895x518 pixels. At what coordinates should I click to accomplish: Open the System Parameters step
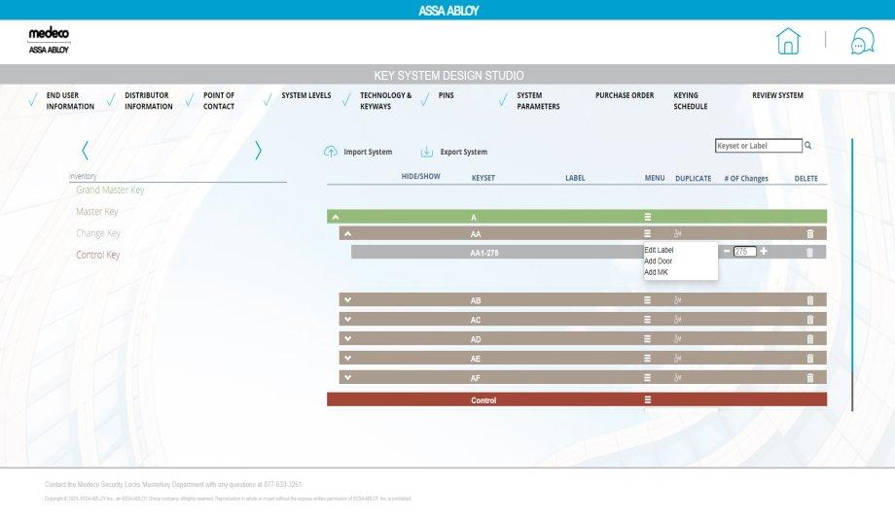(538, 101)
